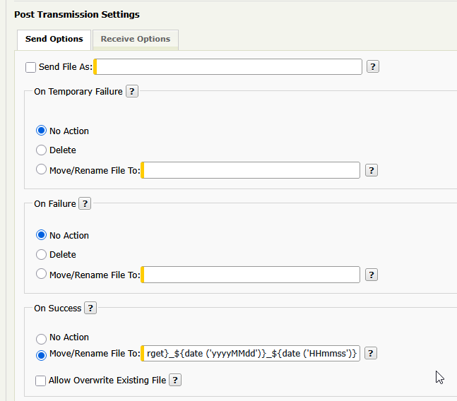Click the Send File As text field

coord(228,66)
